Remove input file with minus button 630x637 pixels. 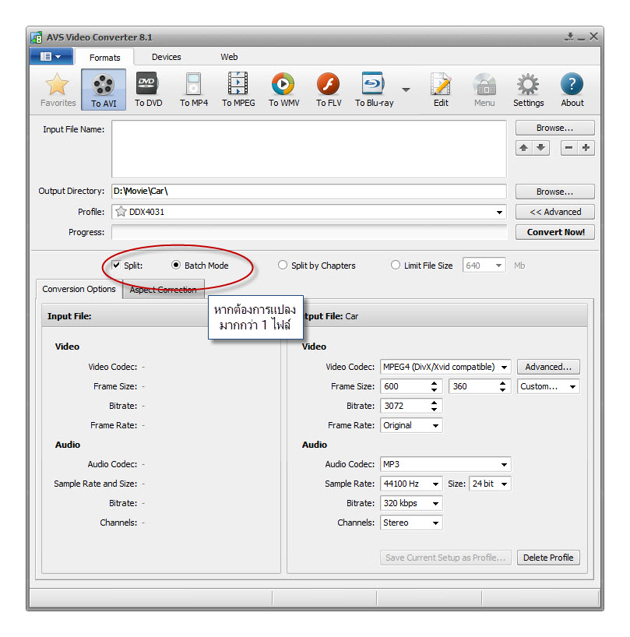tap(569, 148)
